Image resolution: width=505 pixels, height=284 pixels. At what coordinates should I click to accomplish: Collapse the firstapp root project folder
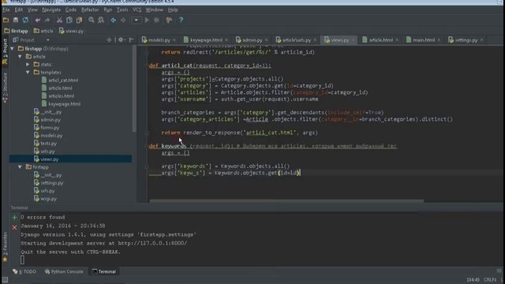pyautogui.click(x=13, y=49)
